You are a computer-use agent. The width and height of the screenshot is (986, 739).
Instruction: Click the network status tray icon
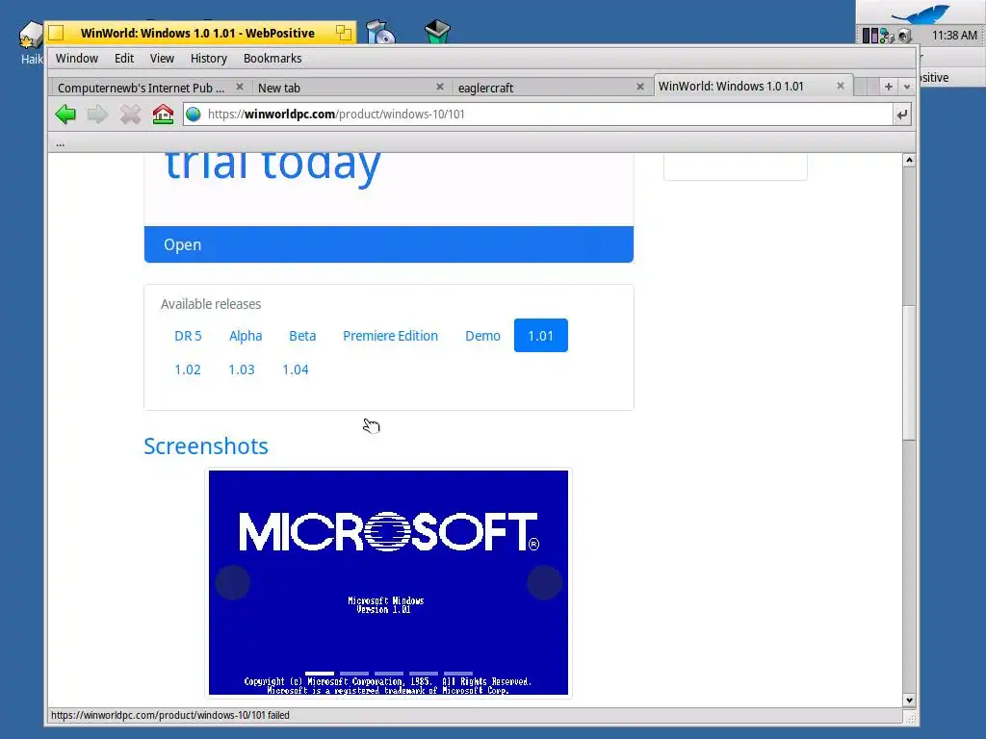[x=887, y=36]
